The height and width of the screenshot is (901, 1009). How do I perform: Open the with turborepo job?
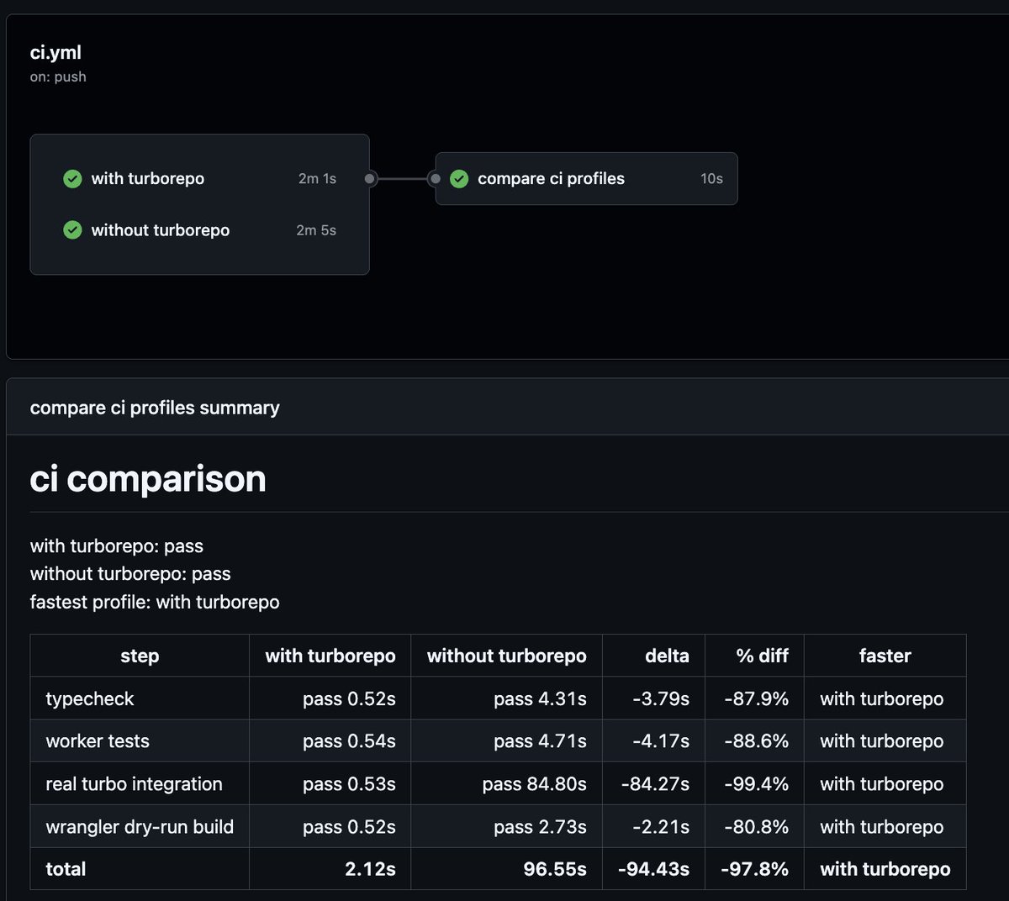coord(199,178)
